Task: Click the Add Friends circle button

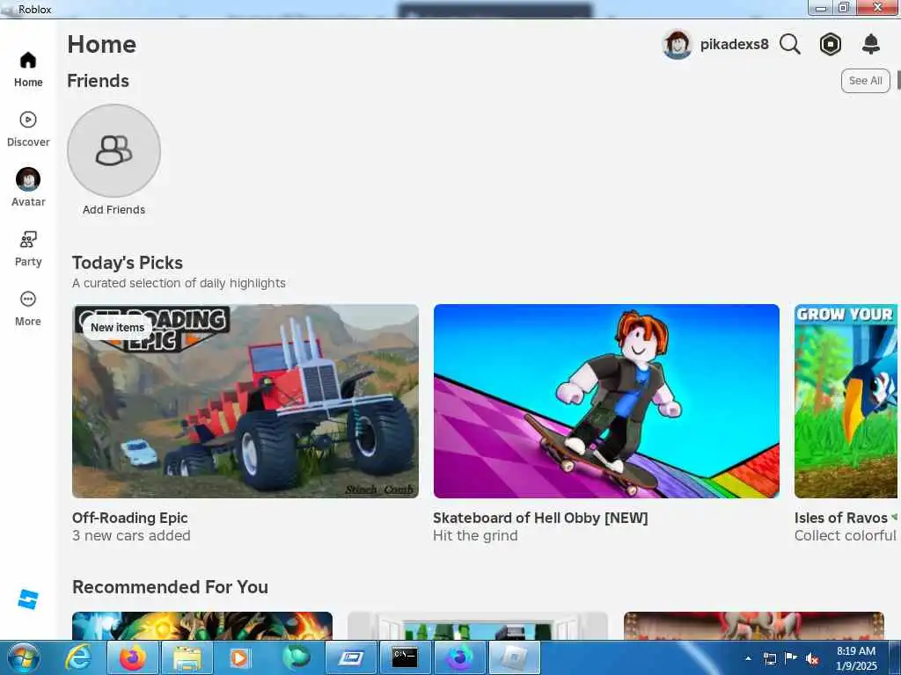Action: click(x=114, y=150)
